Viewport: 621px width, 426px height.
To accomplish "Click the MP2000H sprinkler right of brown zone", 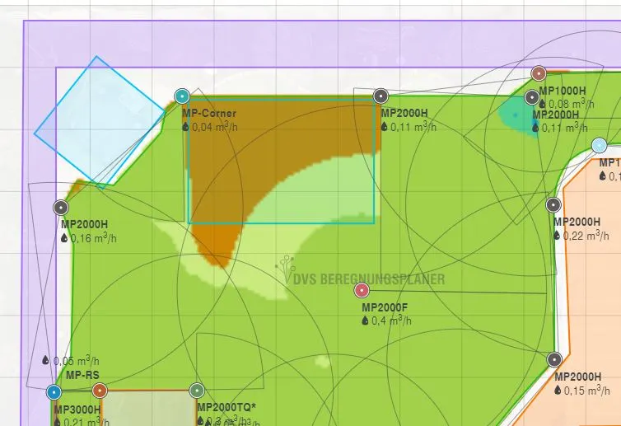I will [x=381, y=96].
